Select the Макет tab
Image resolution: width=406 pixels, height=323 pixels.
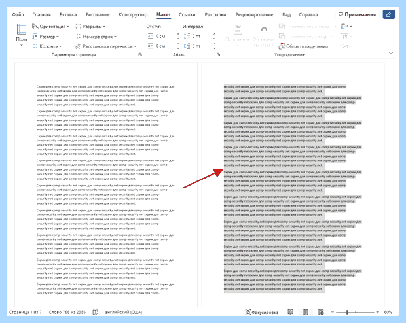(163, 14)
